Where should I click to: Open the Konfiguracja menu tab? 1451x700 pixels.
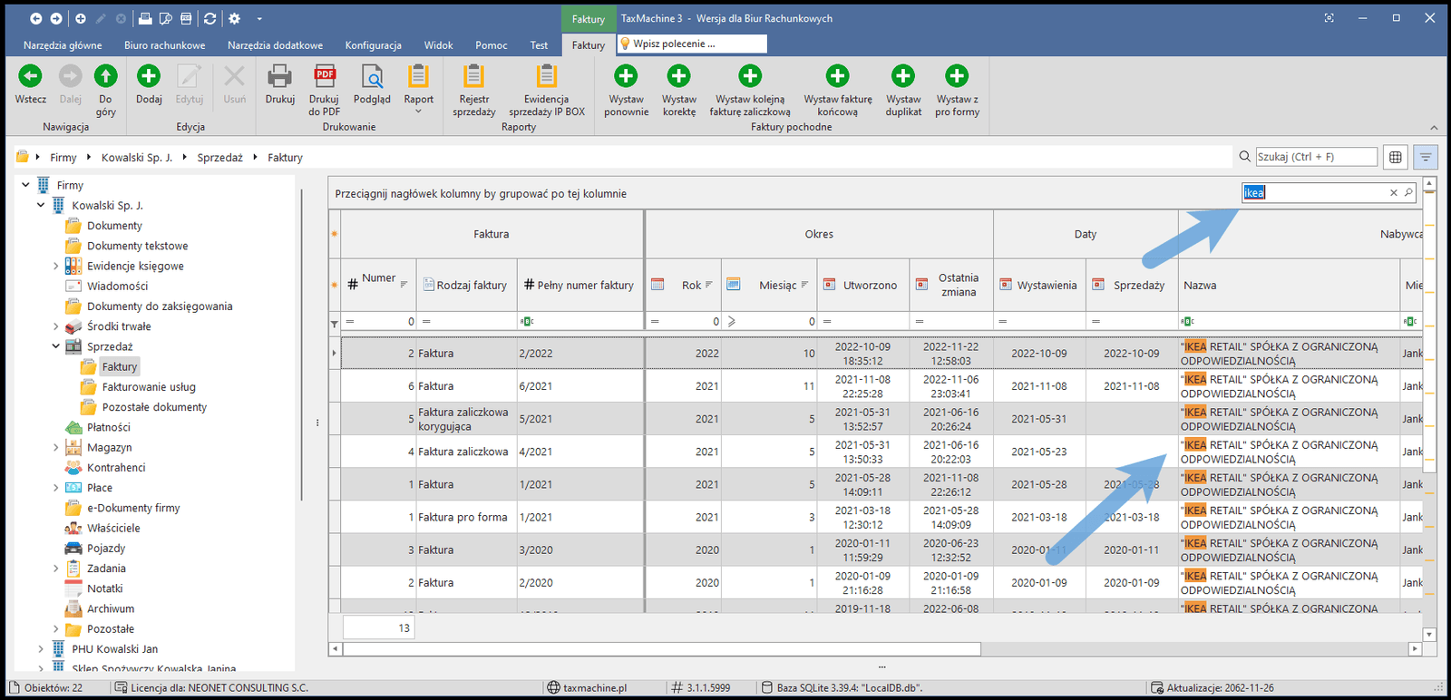[373, 45]
